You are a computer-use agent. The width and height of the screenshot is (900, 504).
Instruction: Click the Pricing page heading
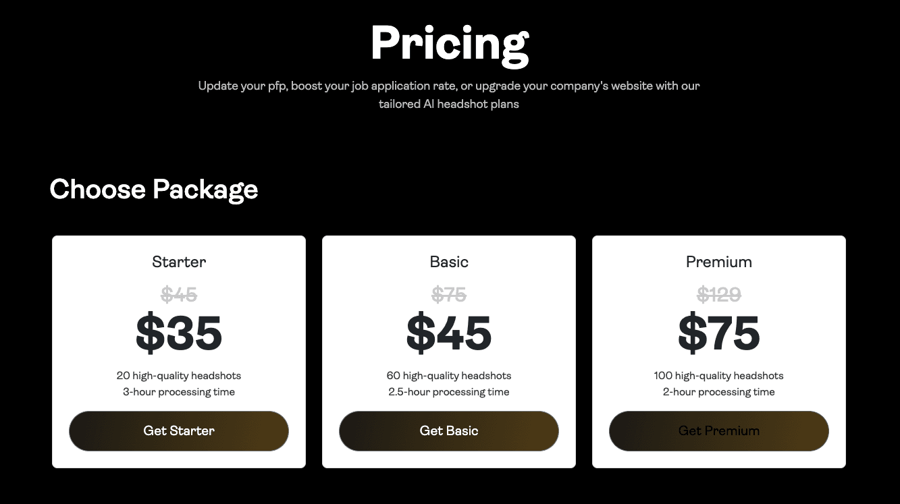(450, 43)
